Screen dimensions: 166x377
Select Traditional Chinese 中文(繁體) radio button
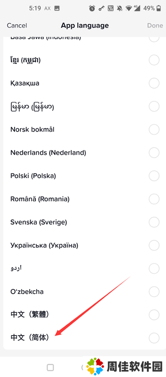click(154, 314)
